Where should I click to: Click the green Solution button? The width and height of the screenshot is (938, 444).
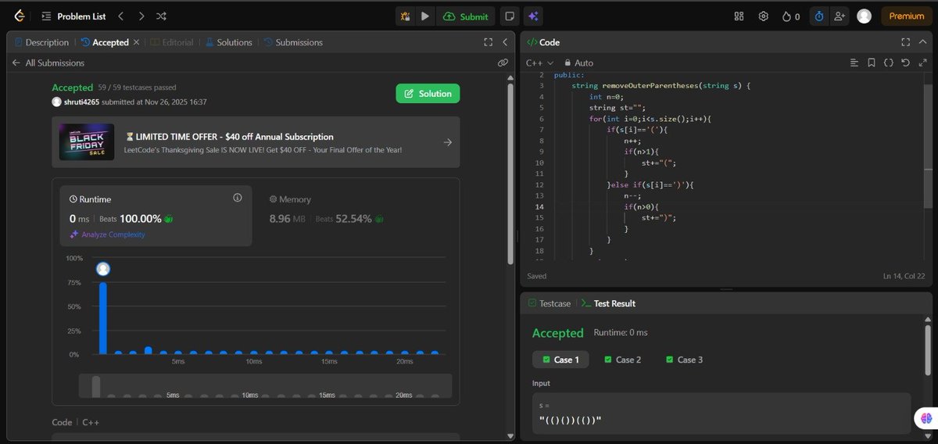click(428, 93)
